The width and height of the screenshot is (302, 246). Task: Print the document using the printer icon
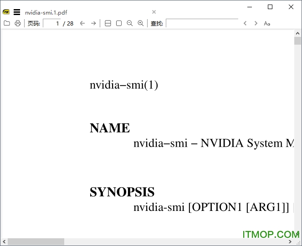(18, 23)
